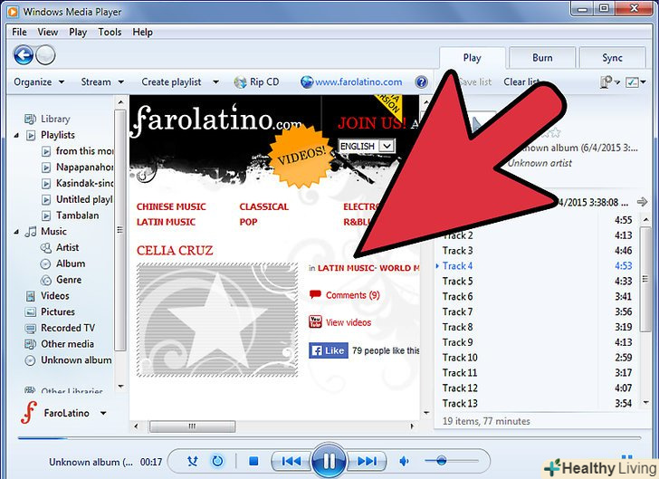Skip to the previous track
The width and height of the screenshot is (659, 479).
(291, 461)
